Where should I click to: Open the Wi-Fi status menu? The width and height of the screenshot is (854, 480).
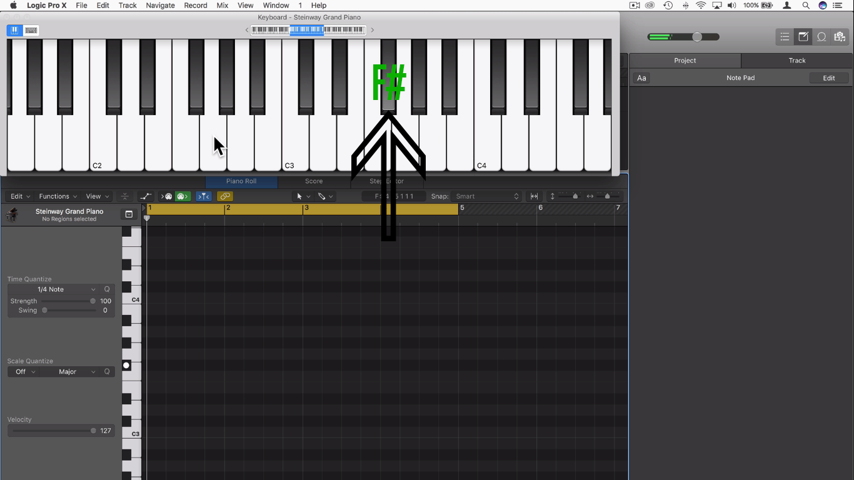[701, 6]
